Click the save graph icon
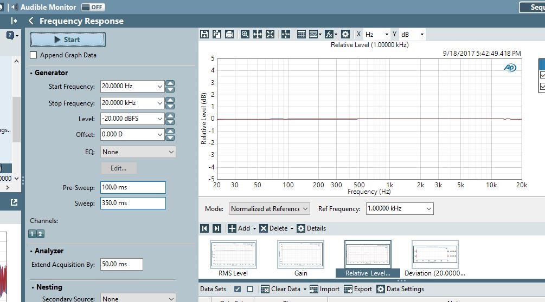545x302 pixels. 204,34
